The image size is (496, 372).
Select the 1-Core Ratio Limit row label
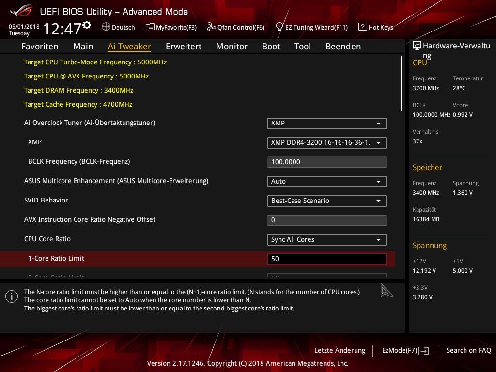click(56, 259)
